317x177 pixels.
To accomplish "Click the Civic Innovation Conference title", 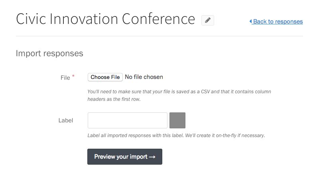I will (x=105, y=19).
